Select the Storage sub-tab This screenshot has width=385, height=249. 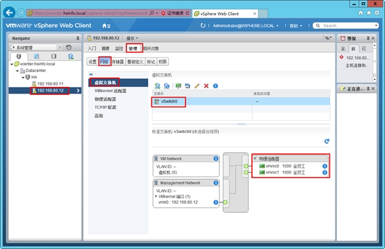[x=118, y=62]
